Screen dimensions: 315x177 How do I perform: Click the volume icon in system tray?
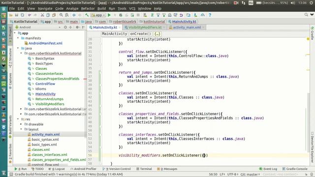[293, 3]
